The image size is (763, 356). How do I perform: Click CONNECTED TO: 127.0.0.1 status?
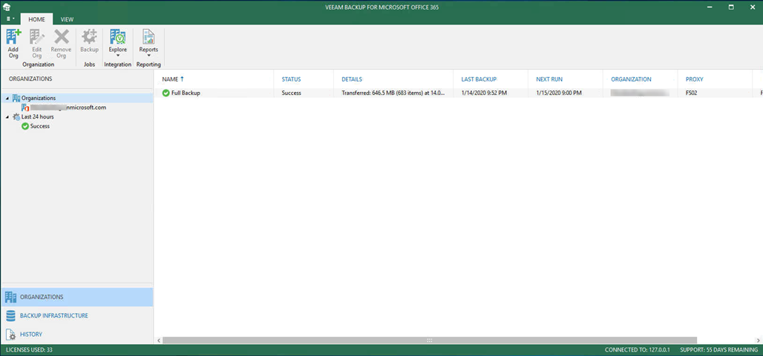638,350
